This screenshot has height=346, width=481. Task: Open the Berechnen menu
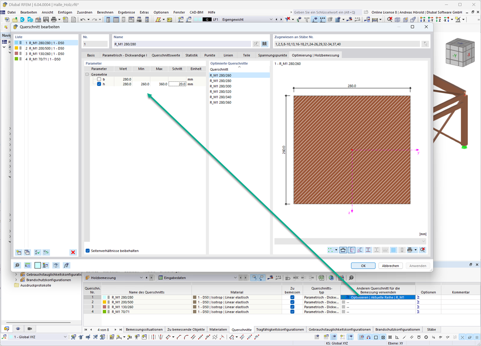pyautogui.click(x=105, y=12)
